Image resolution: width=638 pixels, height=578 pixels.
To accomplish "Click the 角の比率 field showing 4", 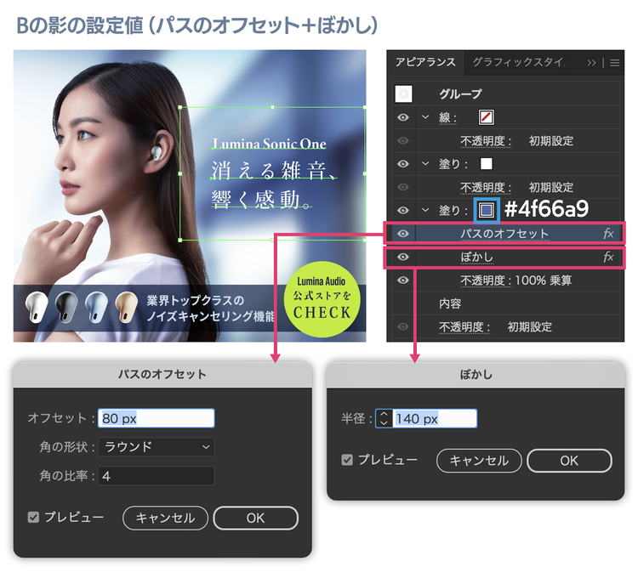I will 157,475.
